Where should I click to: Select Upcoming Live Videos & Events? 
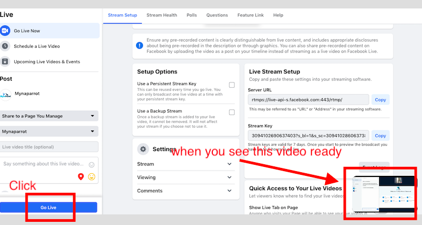pyautogui.click(x=50, y=61)
